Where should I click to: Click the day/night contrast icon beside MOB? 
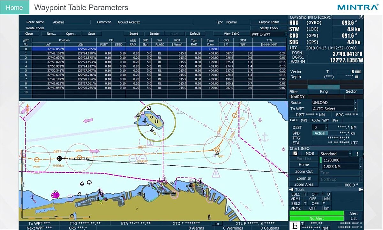(x=296, y=154)
